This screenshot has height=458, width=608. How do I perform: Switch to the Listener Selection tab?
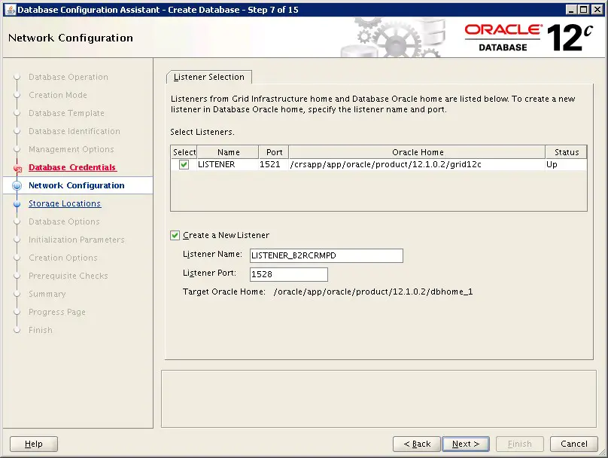pyautogui.click(x=209, y=77)
